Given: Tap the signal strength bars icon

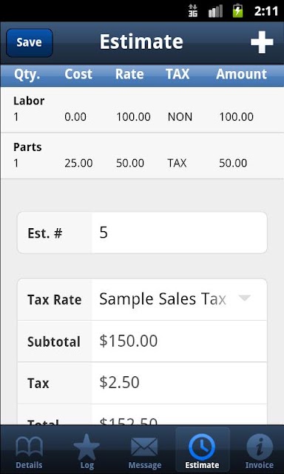Looking at the screenshot, I should [215, 10].
